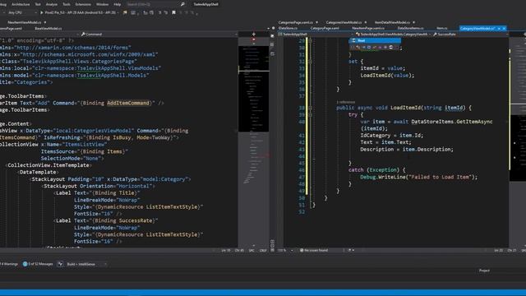Switch to CategoriesPage.xaml.cs tab
This screenshot has height=296, width=526.
point(295,22)
